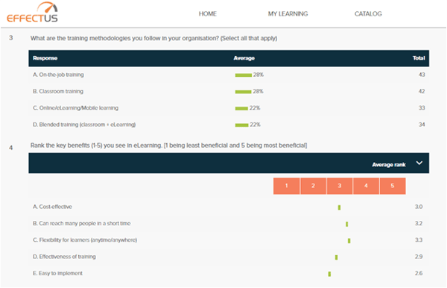Select rank scale box 5
447x288 pixels.
[x=393, y=186]
